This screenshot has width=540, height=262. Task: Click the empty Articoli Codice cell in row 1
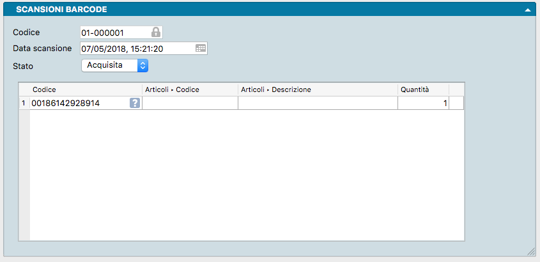tap(190, 103)
